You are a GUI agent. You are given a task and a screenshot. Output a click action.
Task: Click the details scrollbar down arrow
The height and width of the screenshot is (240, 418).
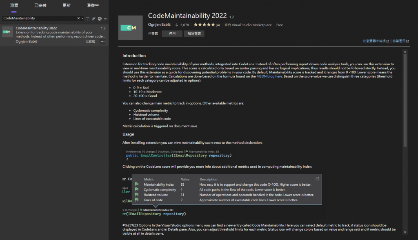[x=405, y=232]
